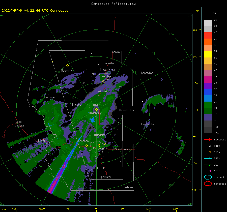The width and height of the screenshot is (227, 212).
Task: Click the ThreeHills town label
Action: coord(126,110)
